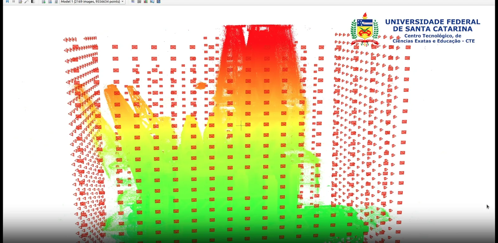
Task: Open the Model 1 selection dropdown
Action: pos(92,2)
